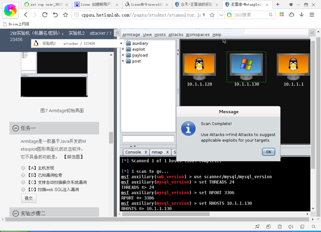
Task: Click the left panel vertical scrollbar thumb
Action: pos(111,138)
